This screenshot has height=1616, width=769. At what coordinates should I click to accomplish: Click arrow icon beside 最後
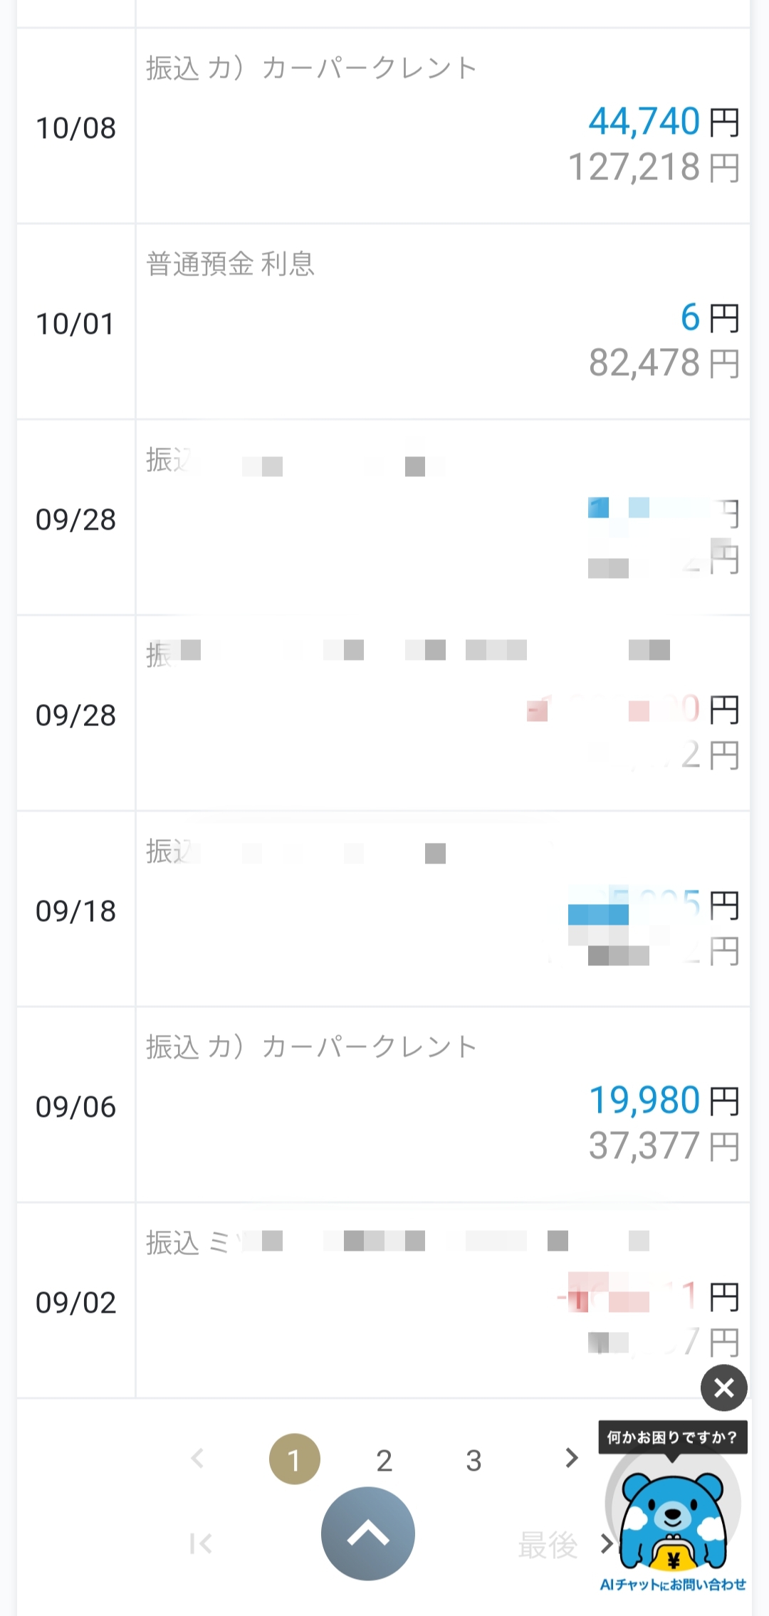pyautogui.click(x=606, y=1543)
